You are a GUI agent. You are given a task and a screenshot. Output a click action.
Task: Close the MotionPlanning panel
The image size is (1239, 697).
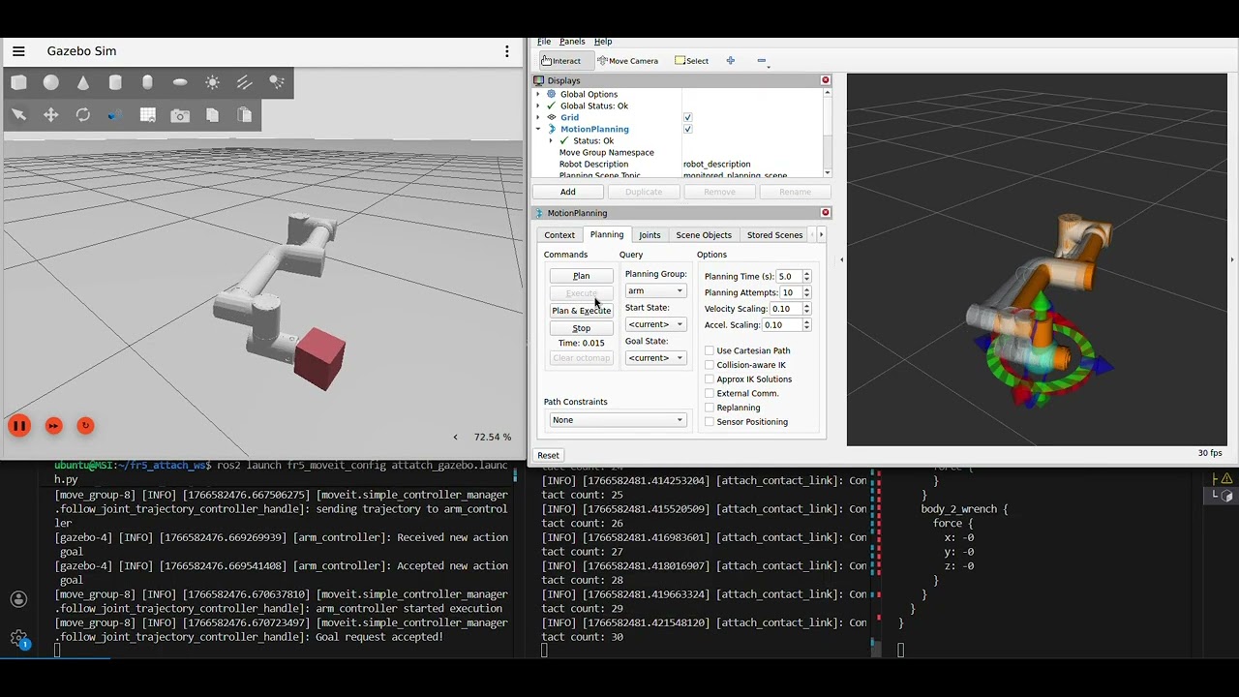(826, 213)
